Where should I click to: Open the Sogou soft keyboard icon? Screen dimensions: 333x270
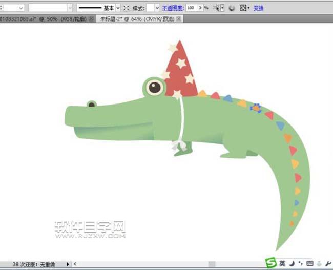pos(309,264)
